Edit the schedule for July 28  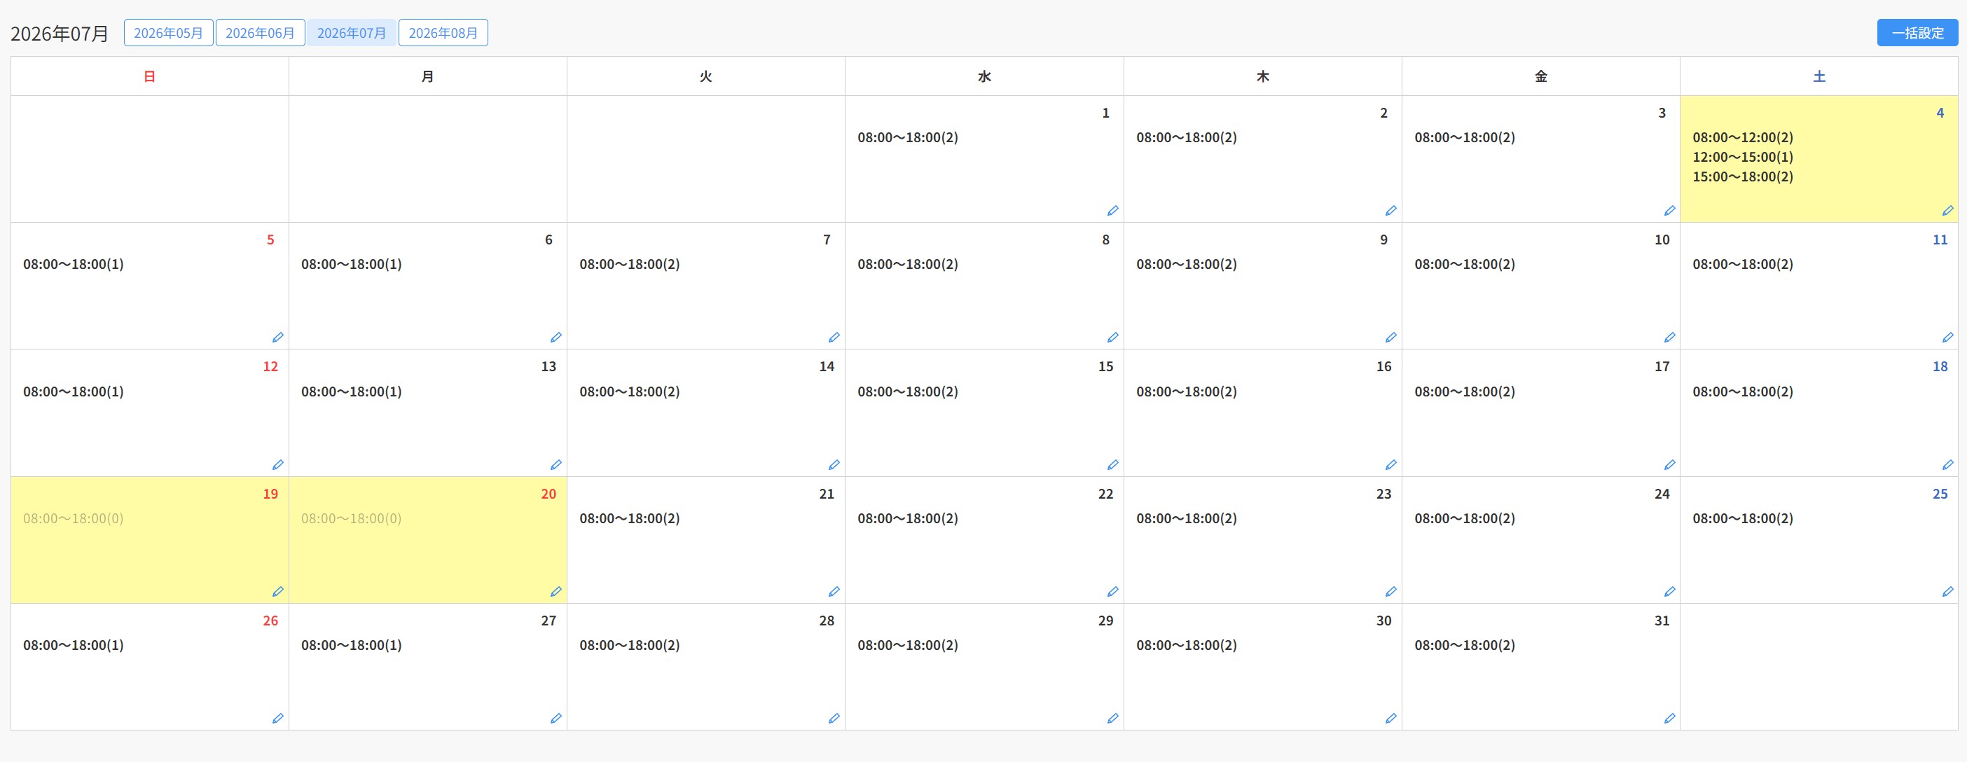[x=834, y=719]
